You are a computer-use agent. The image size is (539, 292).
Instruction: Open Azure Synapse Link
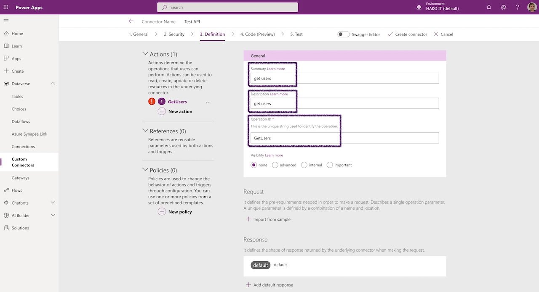29,134
